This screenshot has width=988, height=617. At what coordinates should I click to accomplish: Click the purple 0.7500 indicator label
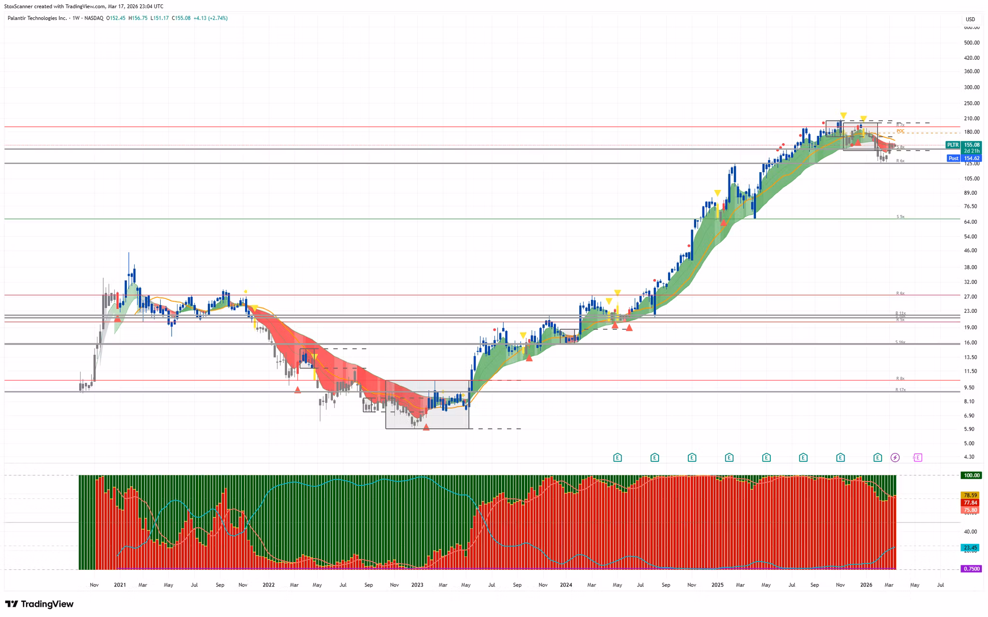[971, 569]
